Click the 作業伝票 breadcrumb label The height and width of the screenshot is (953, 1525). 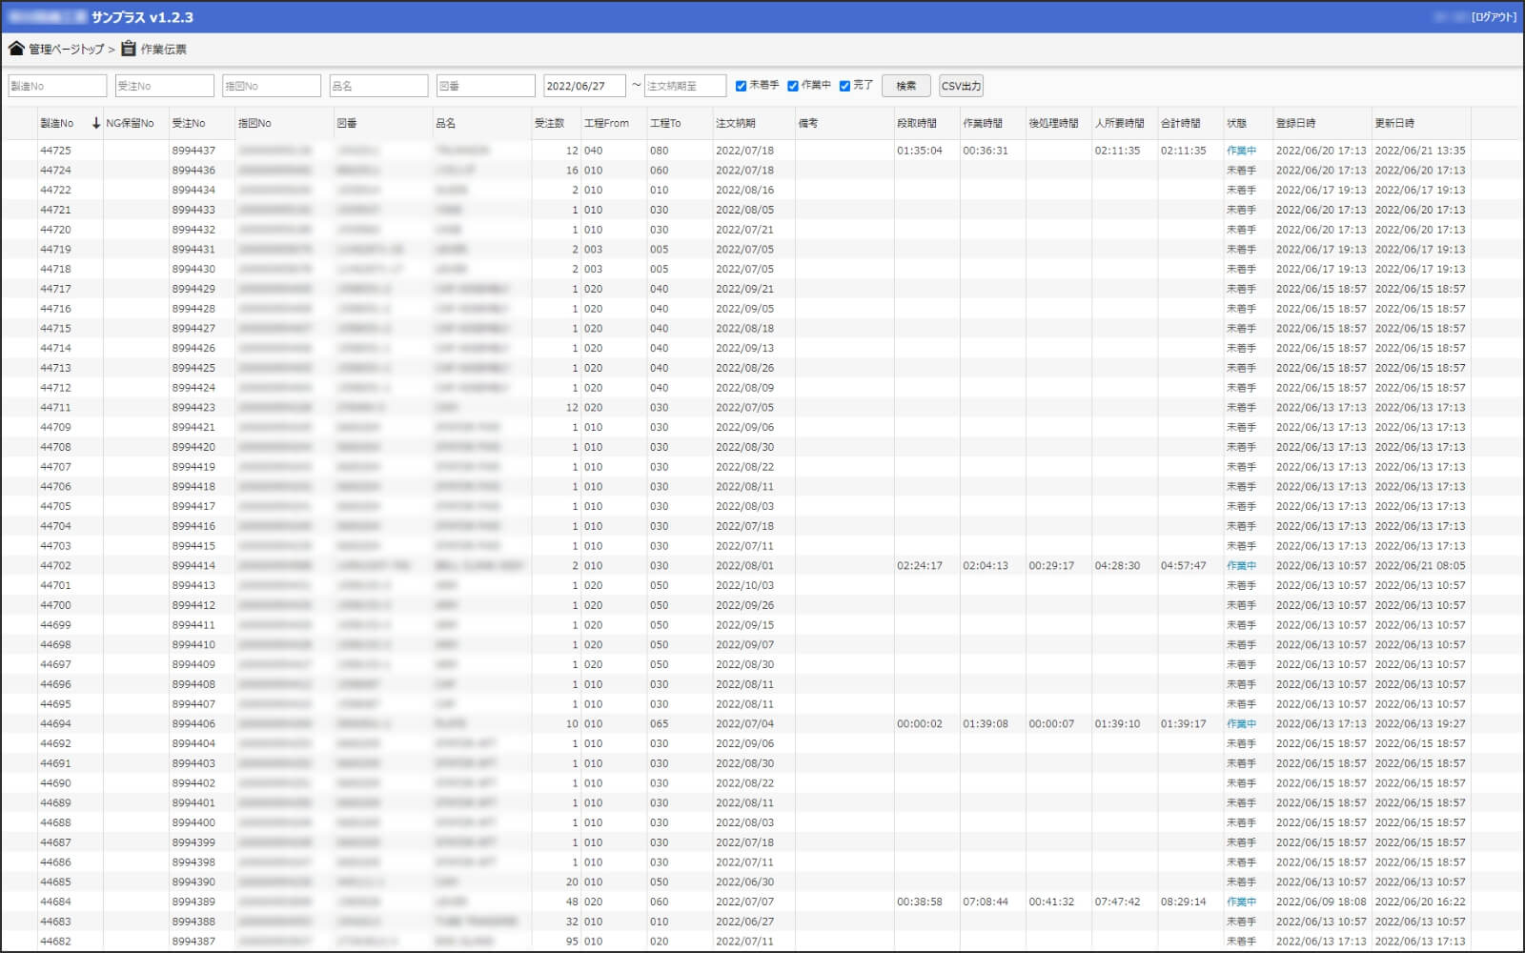(164, 50)
